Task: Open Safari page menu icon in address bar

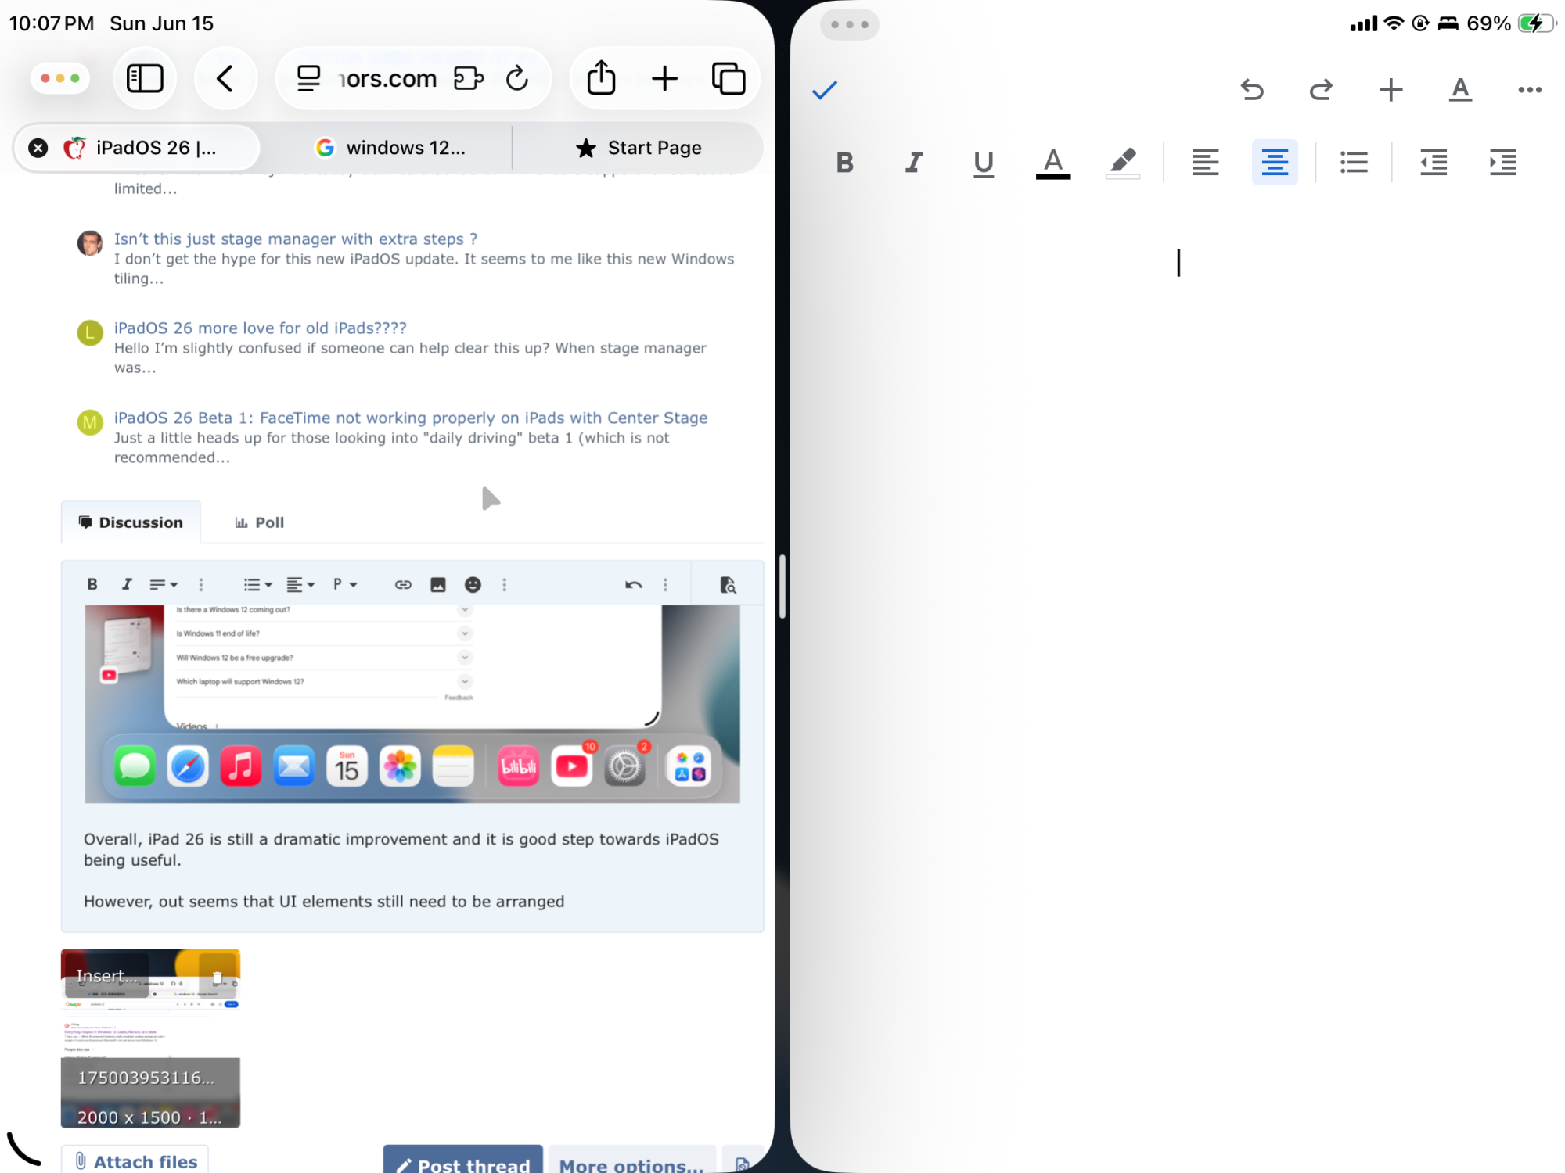Action: (x=308, y=78)
